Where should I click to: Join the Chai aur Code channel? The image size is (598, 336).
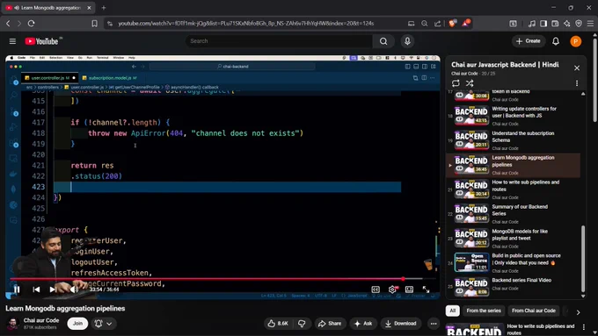[x=77, y=324]
